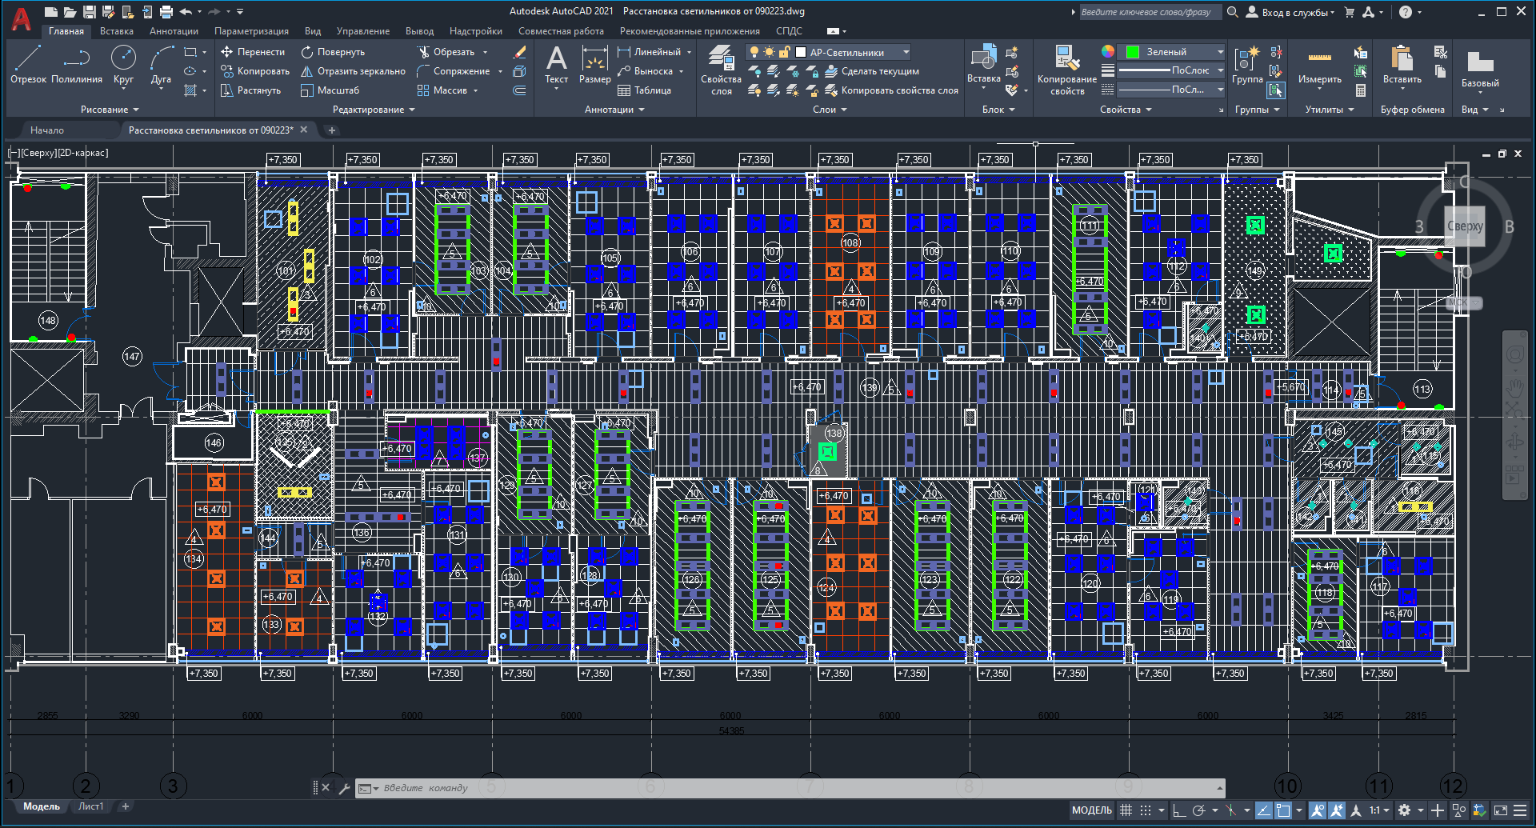Open Свойства слоя layer properties manager

(721, 70)
